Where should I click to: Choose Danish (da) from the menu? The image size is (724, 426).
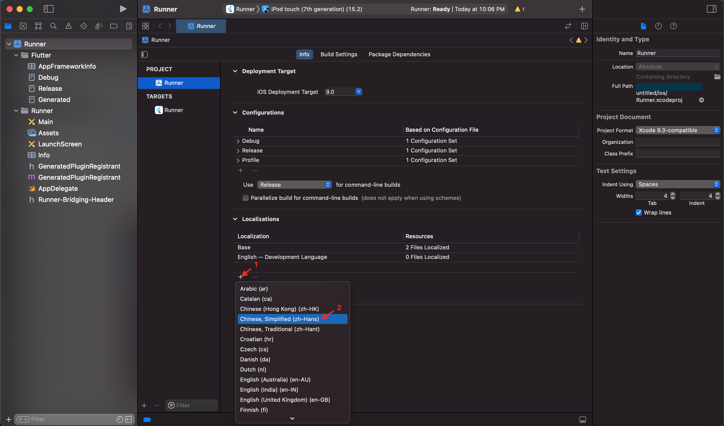[292, 359]
